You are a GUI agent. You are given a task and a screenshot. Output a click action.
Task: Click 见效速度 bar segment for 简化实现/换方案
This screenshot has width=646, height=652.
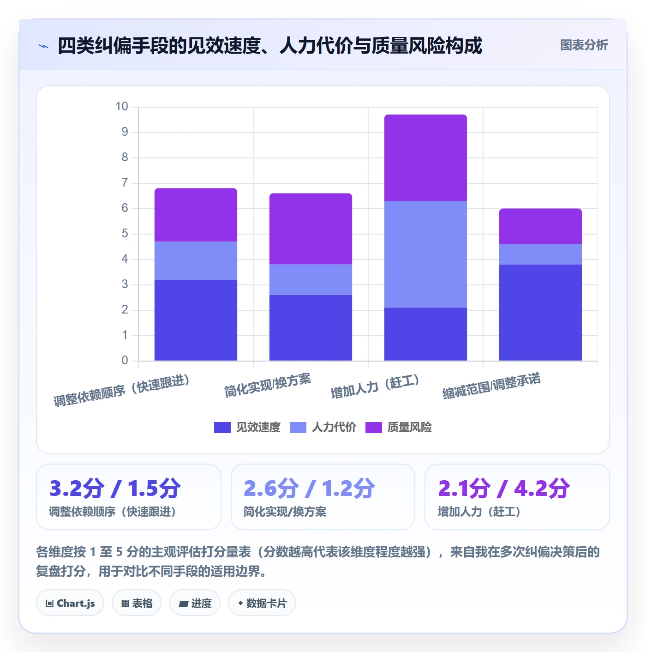coord(311,328)
